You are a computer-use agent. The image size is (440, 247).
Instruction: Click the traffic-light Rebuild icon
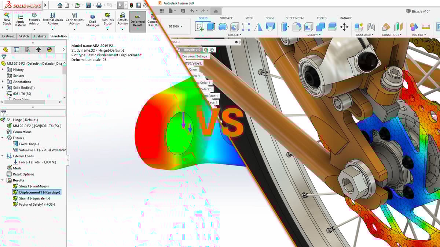(131, 5)
